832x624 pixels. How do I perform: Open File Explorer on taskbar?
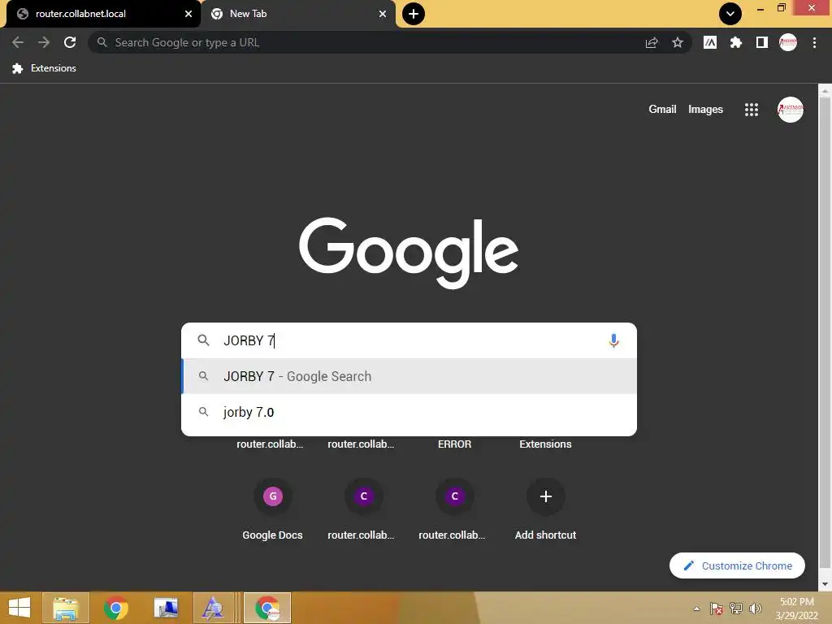[66, 608]
